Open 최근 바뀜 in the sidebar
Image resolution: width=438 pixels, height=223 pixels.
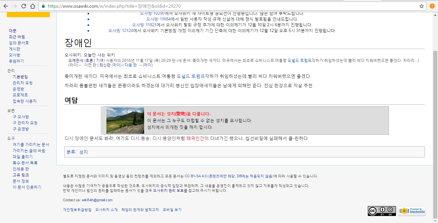pos(17,37)
